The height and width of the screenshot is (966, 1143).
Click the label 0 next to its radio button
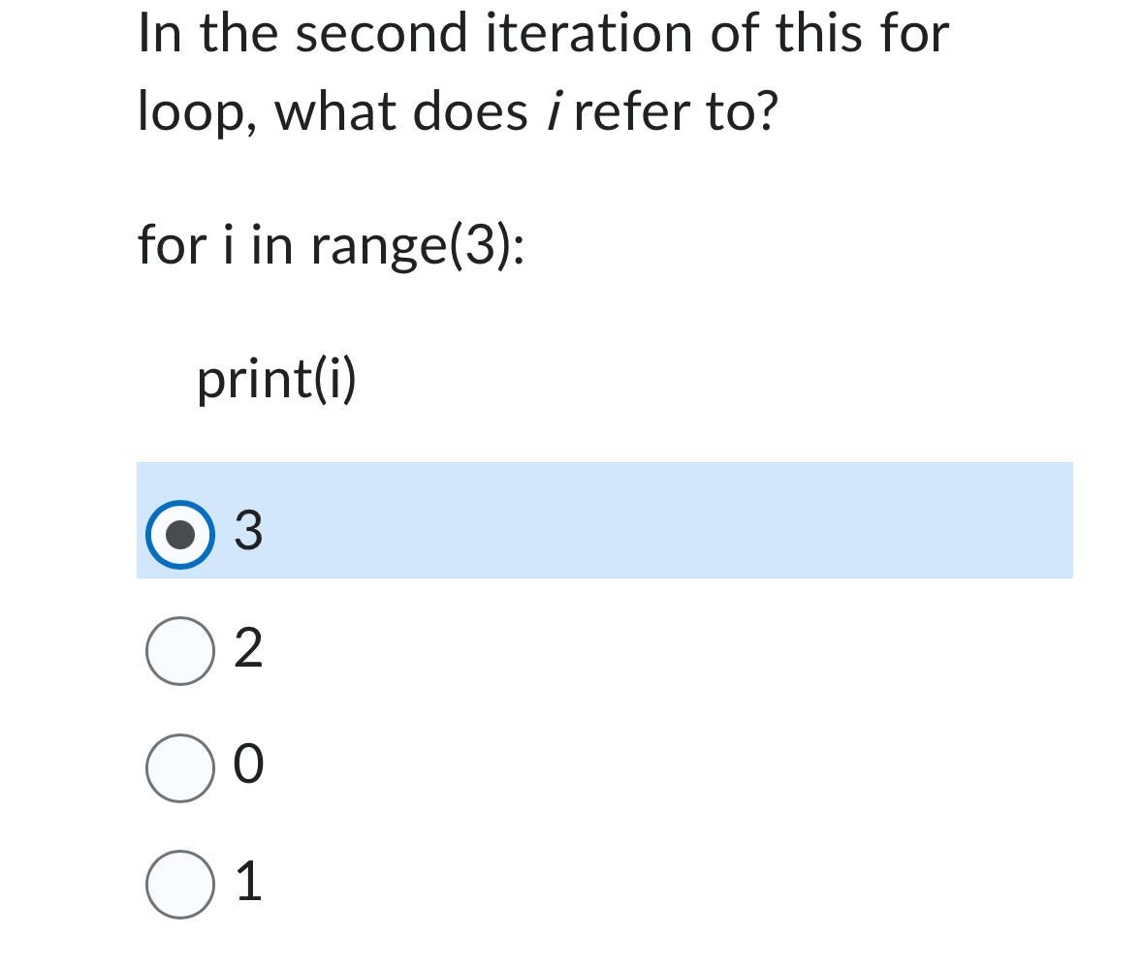(248, 766)
